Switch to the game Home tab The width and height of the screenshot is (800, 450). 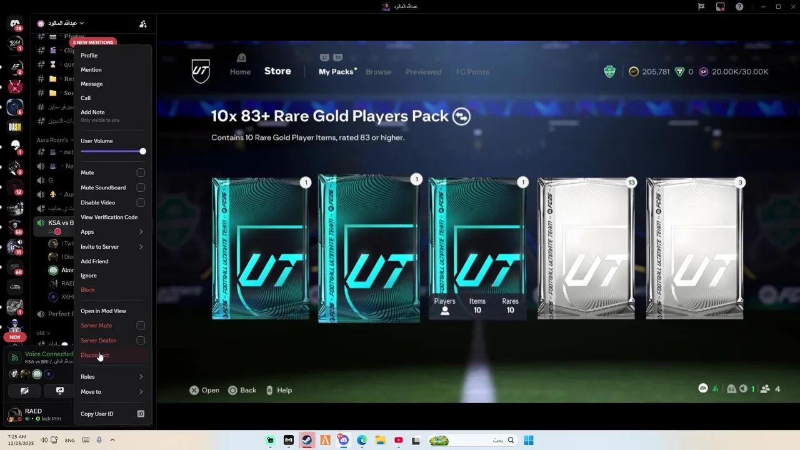(240, 72)
